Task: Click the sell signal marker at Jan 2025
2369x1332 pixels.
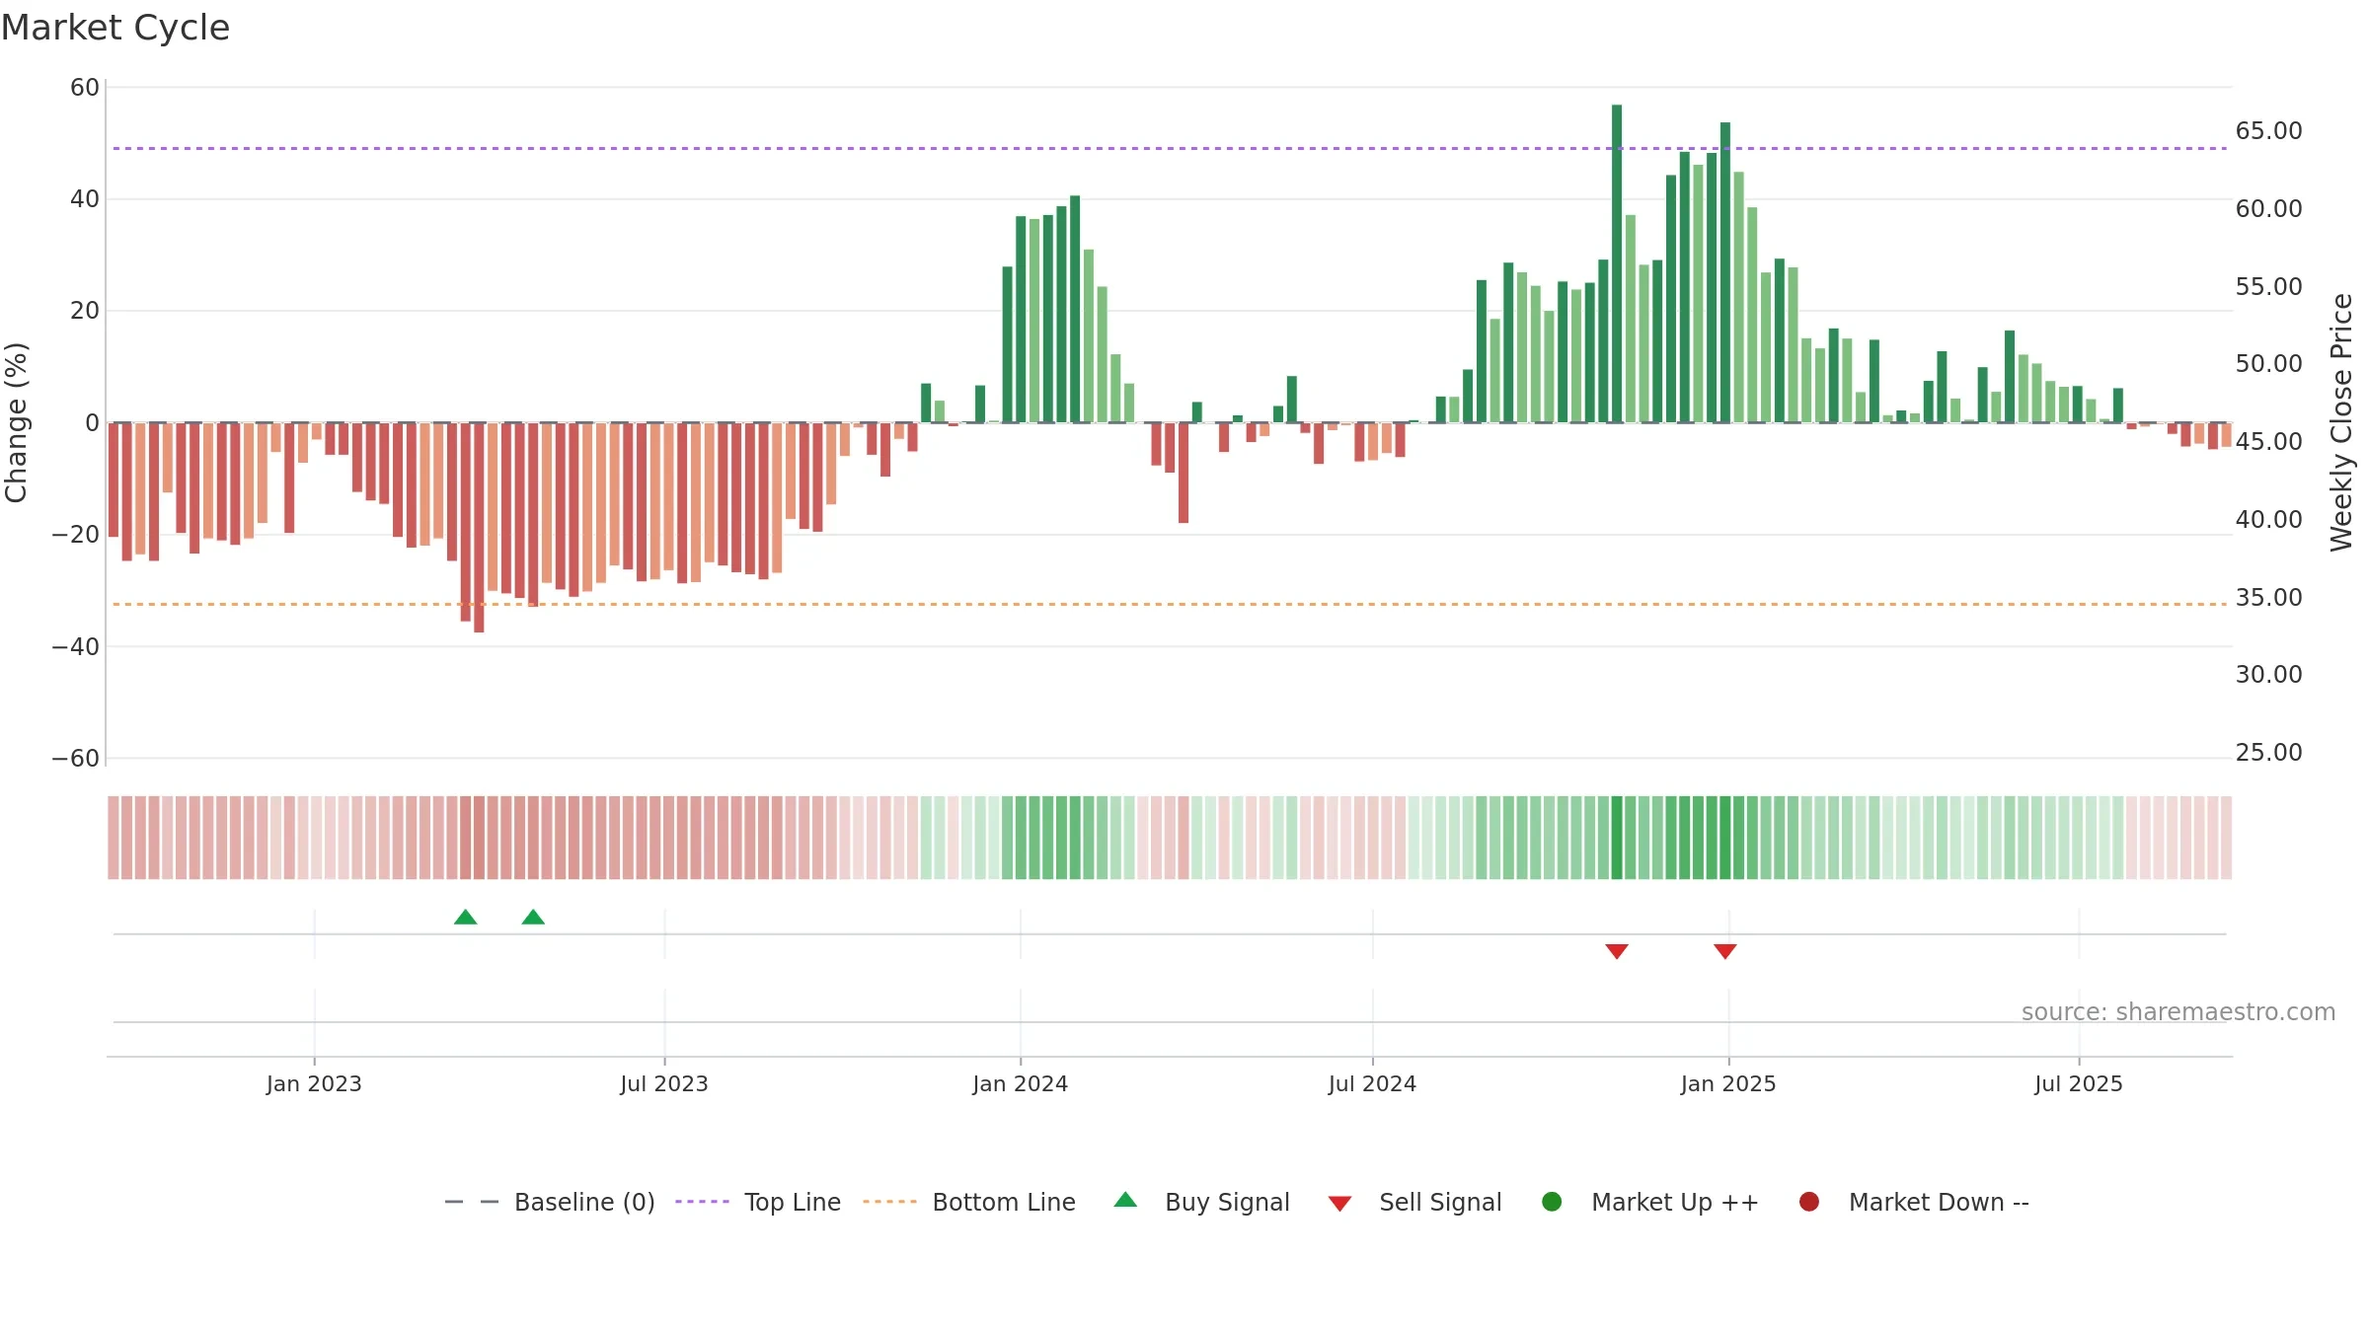Action: click(1725, 951)
